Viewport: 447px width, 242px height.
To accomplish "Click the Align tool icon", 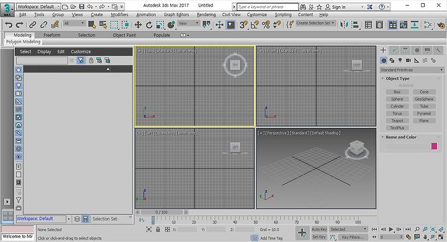I will pyautogui.click(x=355, y=25).
